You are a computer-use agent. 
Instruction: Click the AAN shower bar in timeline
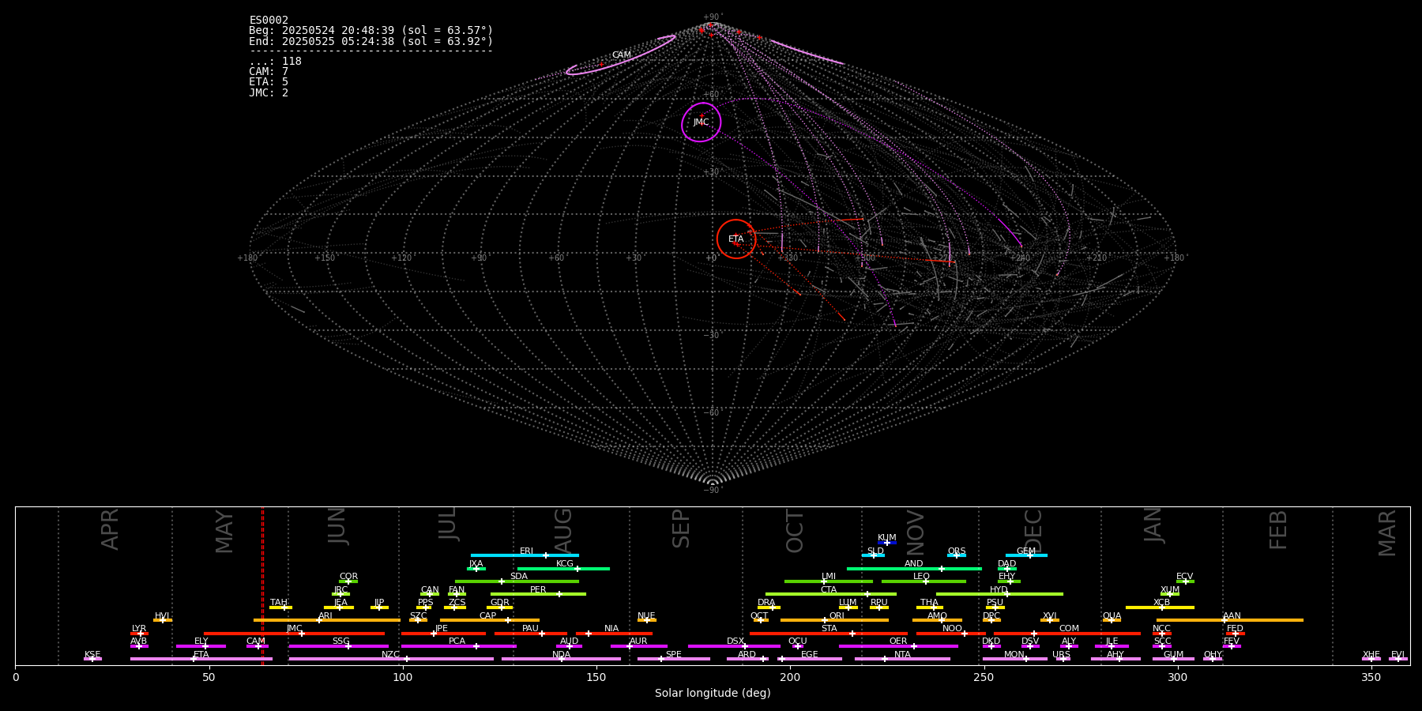pos(1230,620)
